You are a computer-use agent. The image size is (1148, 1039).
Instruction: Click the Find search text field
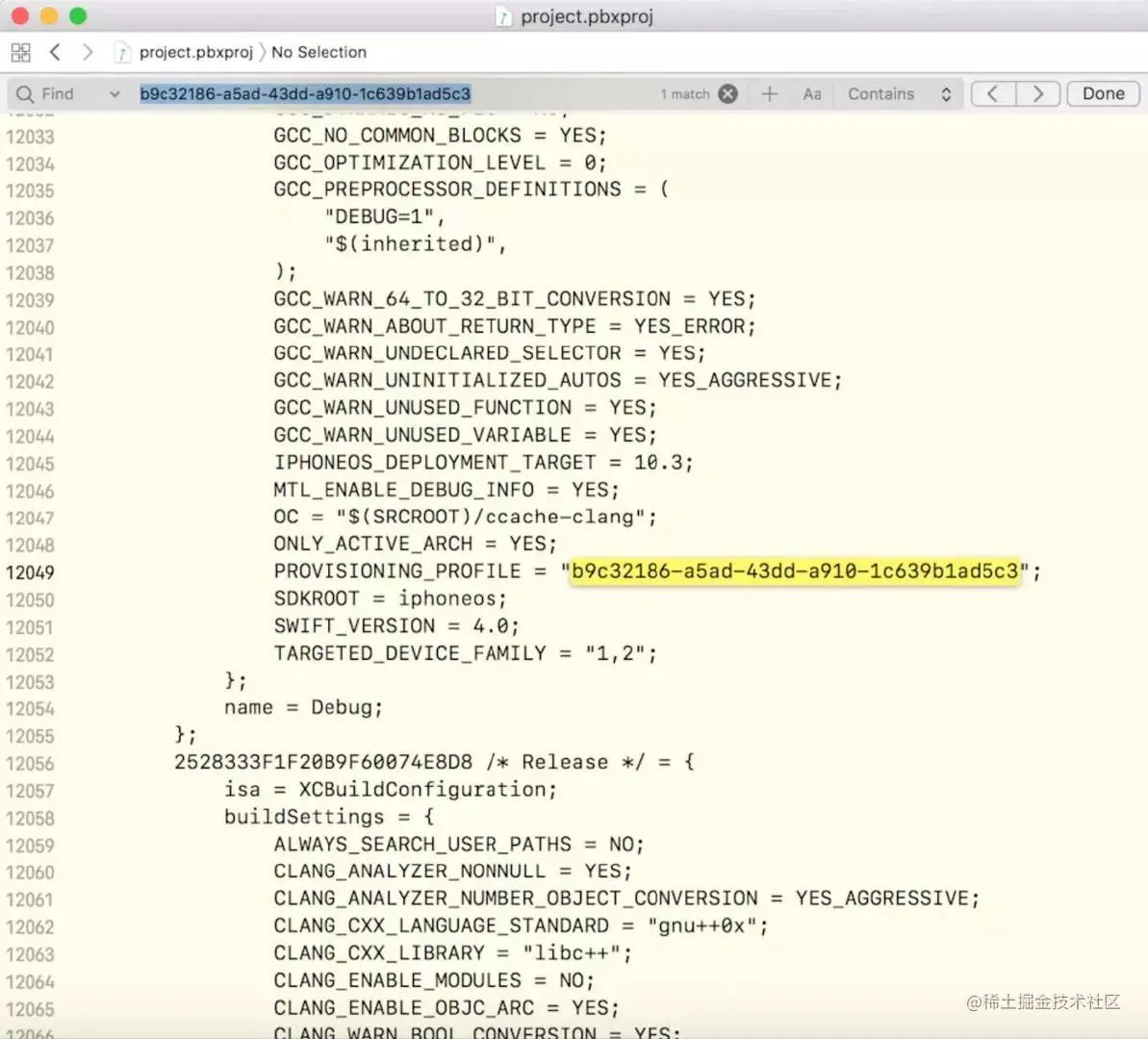point(395,93)
